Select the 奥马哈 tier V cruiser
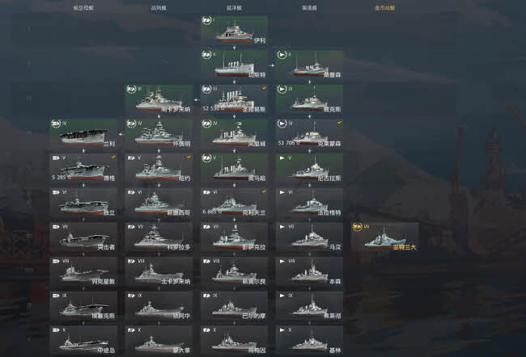526x357 pixels. (x=234, y=167)
